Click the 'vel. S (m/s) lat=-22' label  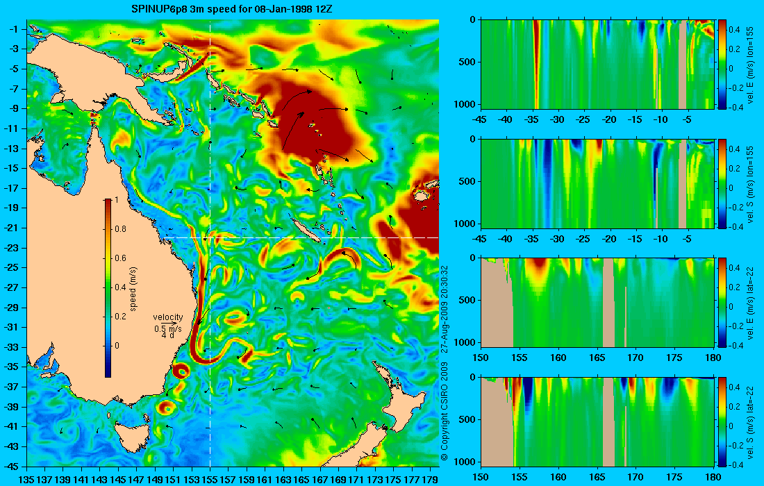click(751, 421)
